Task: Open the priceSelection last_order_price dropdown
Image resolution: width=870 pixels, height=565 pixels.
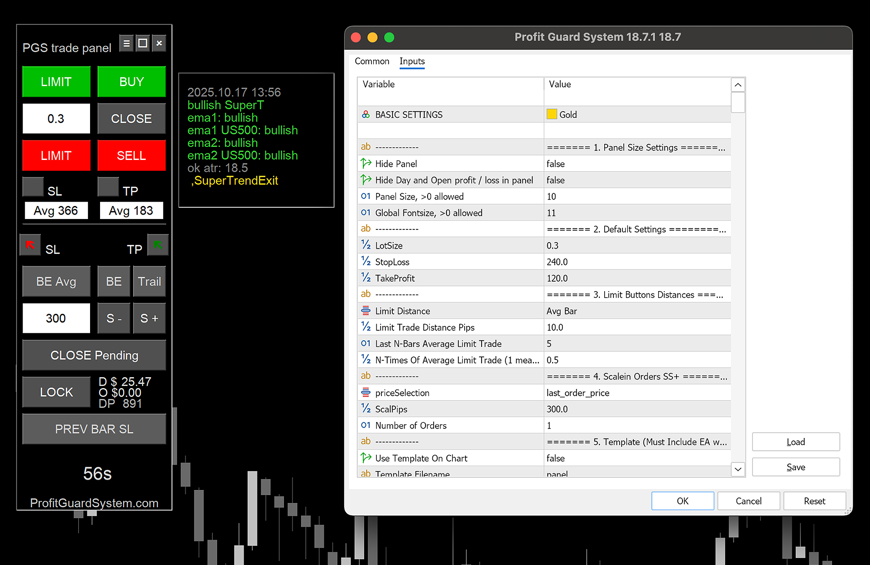Action: (x=578, y=393)
